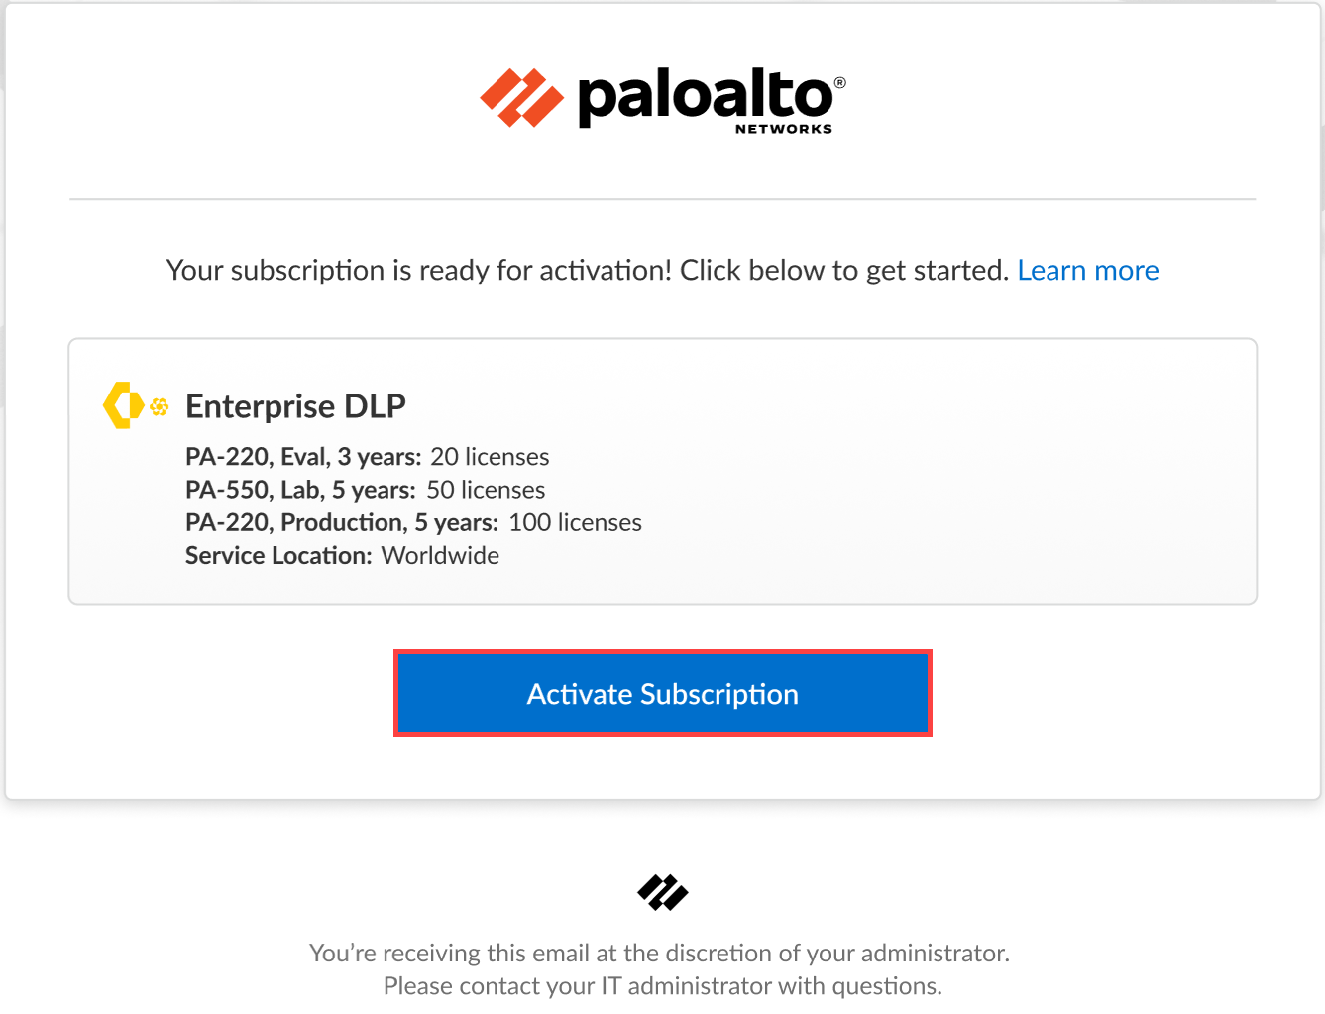Viewport: 1325px width, 1014px height.
Task: Click the yellow hexagon Enterprise DLP icon
Action: pyautogui.click(x=123, y=405)
